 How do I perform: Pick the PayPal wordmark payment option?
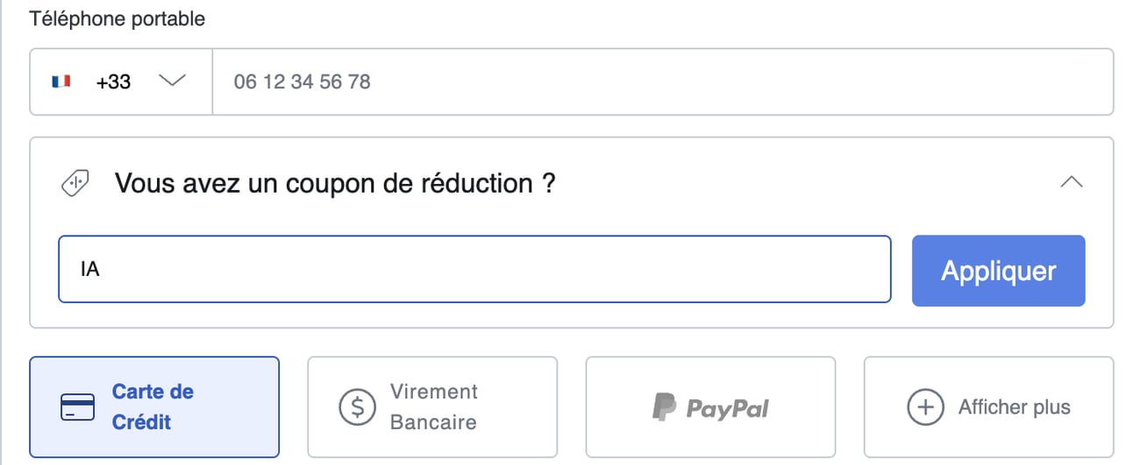coord(727,407)
